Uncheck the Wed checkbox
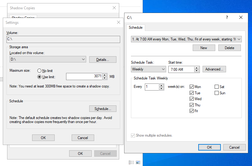This screenshot has width=252, height=166. click(191, 99)
